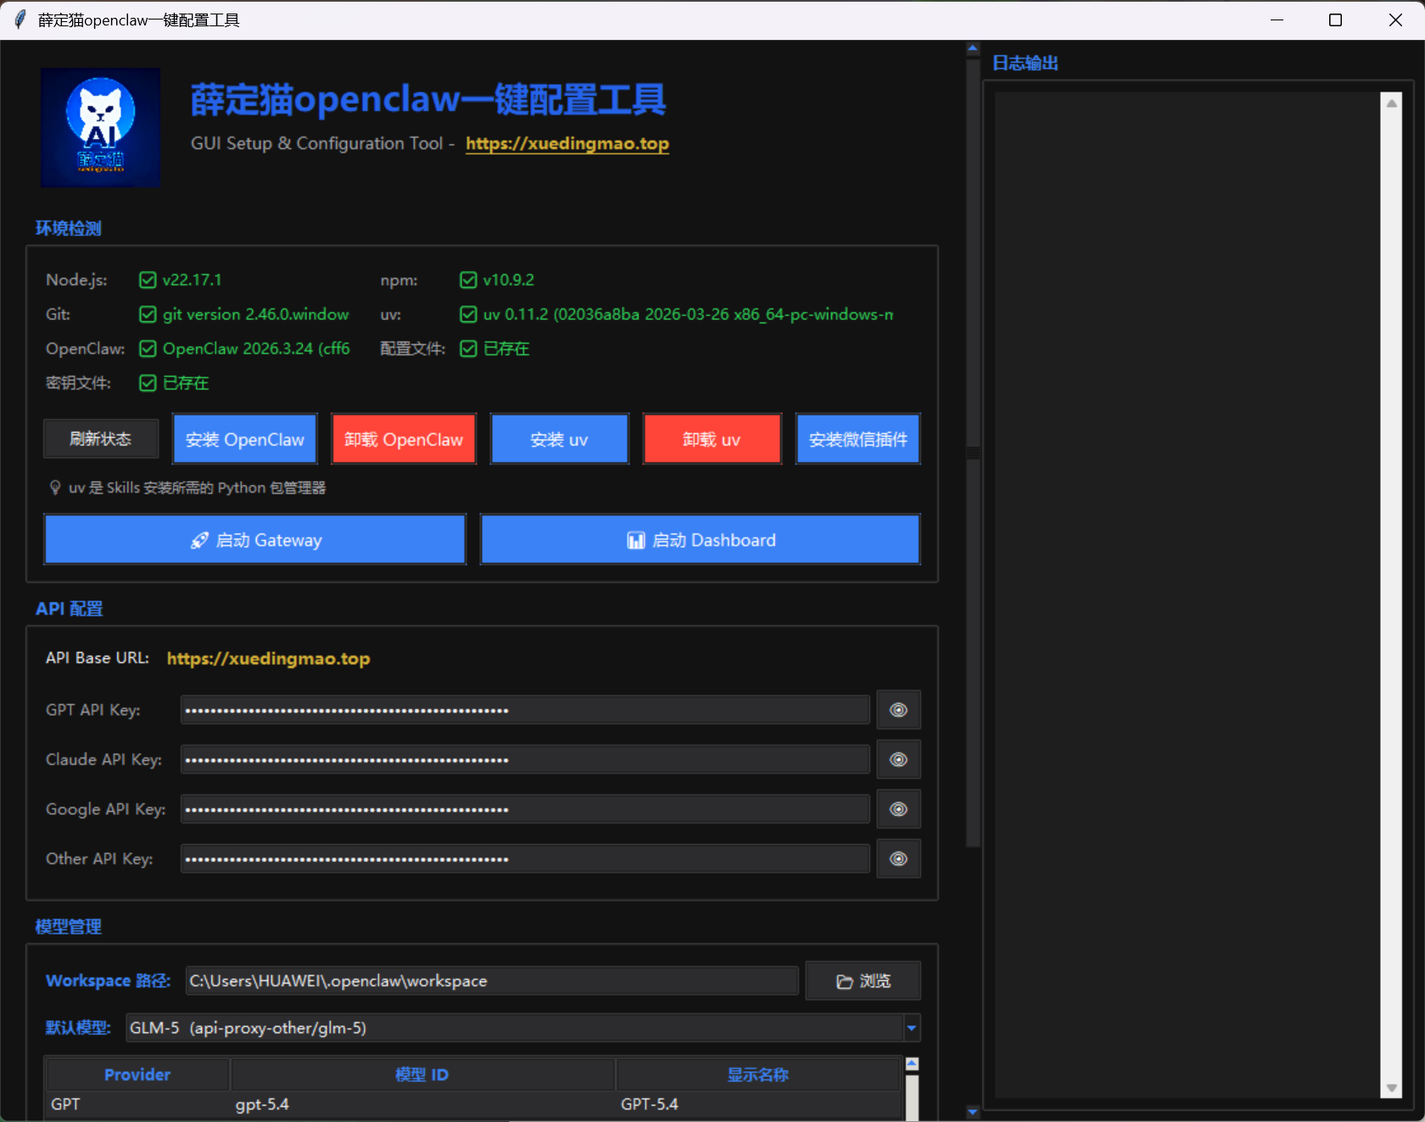Open API Base URL link xuedingmao.top

pyautogui.click(x=268, y=658)
